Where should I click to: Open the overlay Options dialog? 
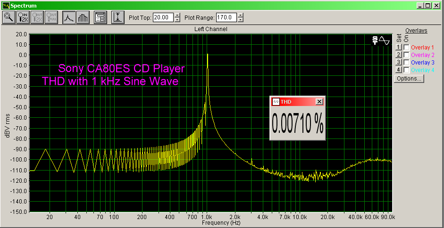(409, 79)
